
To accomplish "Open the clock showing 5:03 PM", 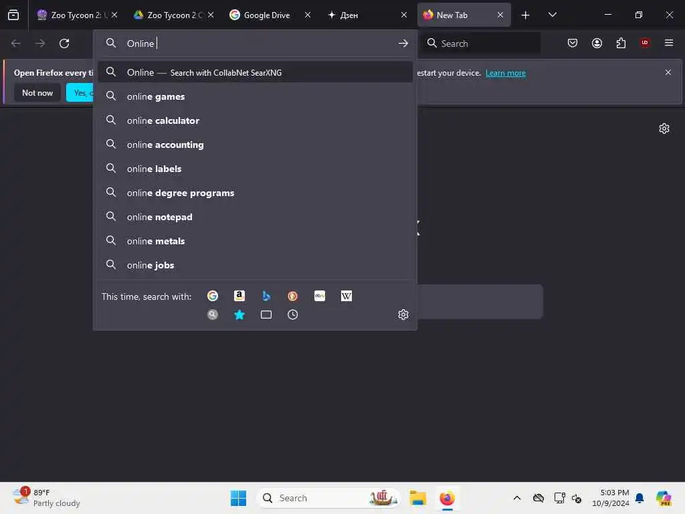I will click(x=610, y=498).
